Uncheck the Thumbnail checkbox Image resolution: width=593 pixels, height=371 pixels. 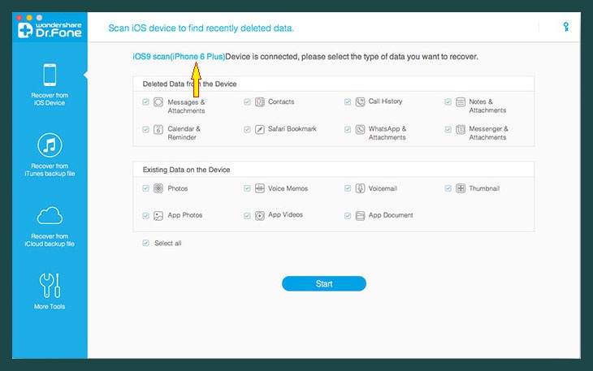[x=448, y=188]
